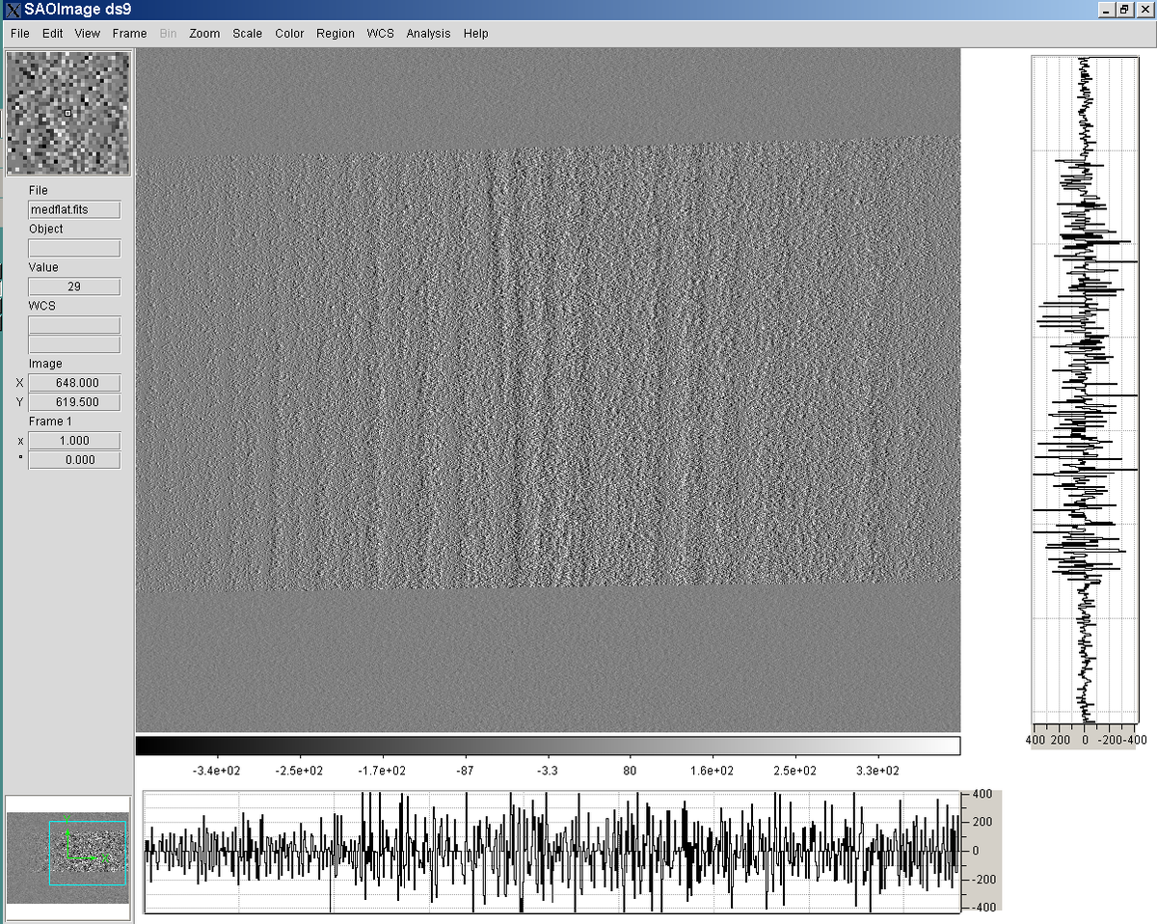This screenshot has height=924, width=1157.
Task: Open the WCS menu
Action: pyautogui.click(x=379, y=33)
